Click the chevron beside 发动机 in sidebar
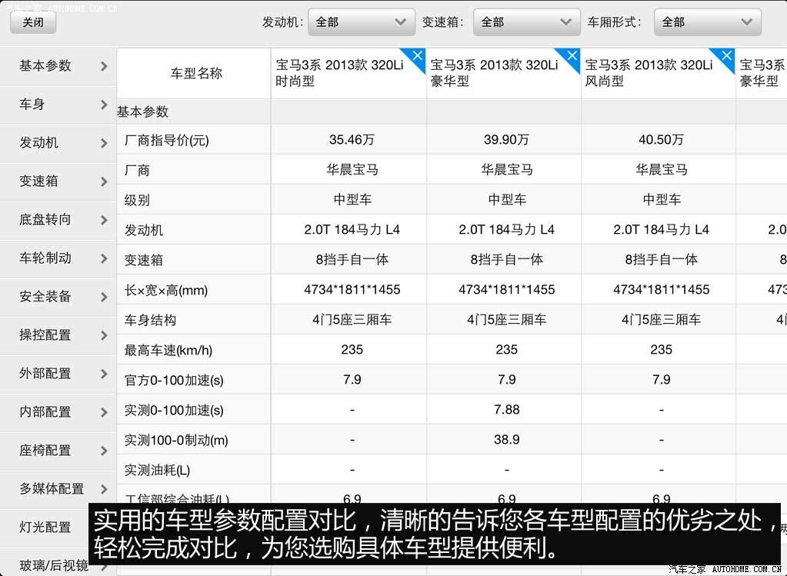Screen dimensions: 787x576 [x=104, y=143]
